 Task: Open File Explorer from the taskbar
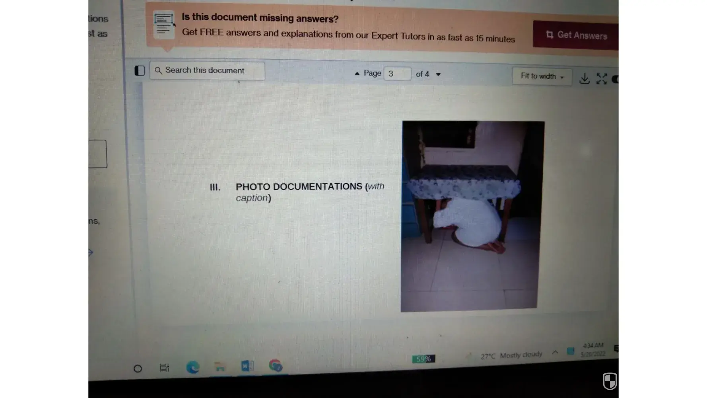coord(220,366)
